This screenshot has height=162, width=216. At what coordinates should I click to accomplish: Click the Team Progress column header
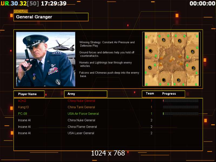163,94
